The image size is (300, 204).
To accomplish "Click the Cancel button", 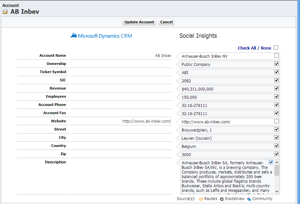I will (x=166, y=22).
